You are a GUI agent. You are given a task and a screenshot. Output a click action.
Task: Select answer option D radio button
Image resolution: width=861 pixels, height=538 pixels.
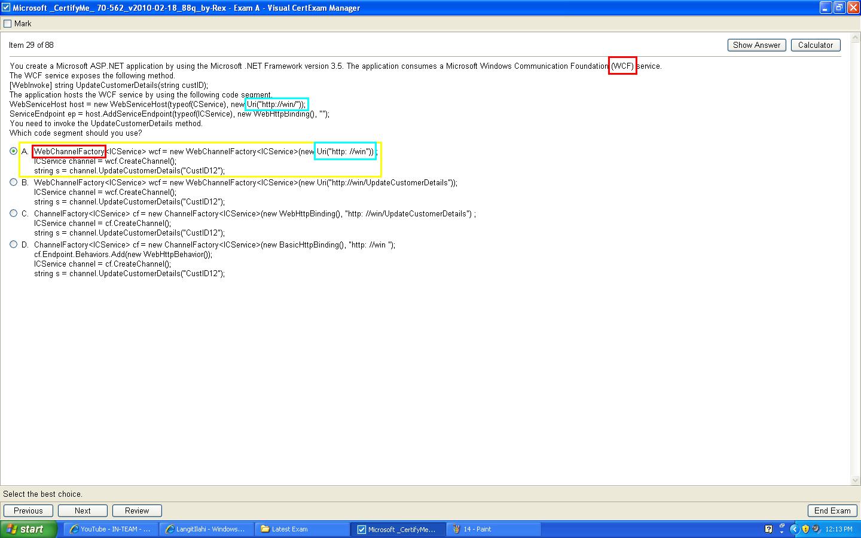point(13,244)
